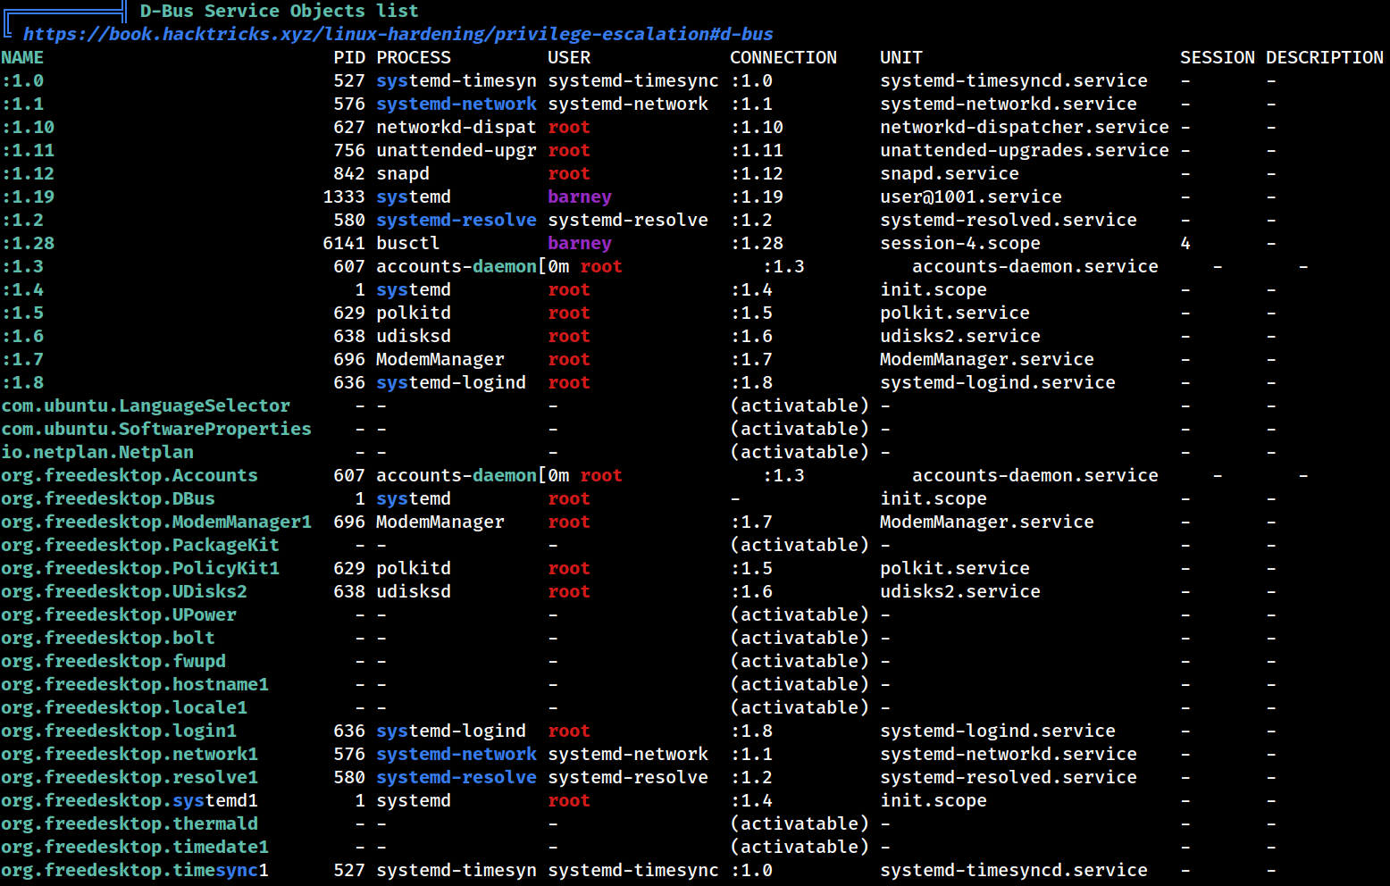Select user barney on busctl row
The width and height of the screenshot is (1390, 886).
tap(580, 243)
